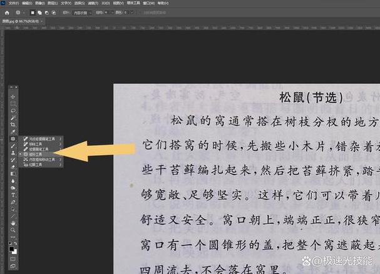Image resolution: width=380 pixels, height=274 pixels.
Task: Set selection mode to Add to Selection
Action: 39,13
